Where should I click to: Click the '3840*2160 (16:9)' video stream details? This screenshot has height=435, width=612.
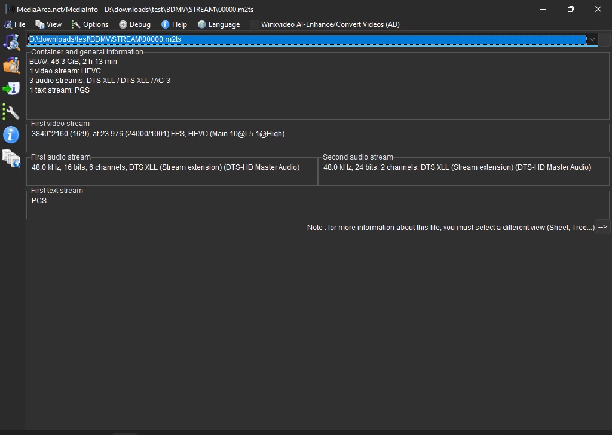pos(158,134)
